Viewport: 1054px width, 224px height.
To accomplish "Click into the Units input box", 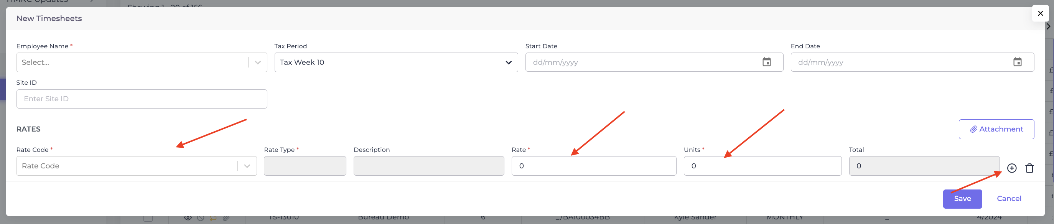I will [763, 166].
